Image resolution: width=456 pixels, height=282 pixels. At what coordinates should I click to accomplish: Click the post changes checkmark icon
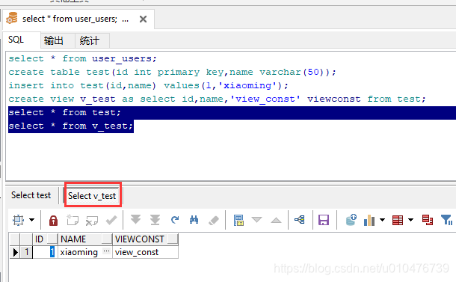tap(111, 220)
